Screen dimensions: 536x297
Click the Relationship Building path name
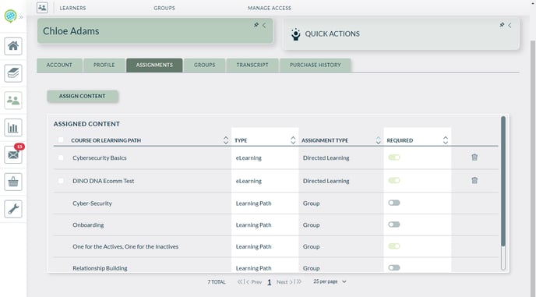click(100, 268)
